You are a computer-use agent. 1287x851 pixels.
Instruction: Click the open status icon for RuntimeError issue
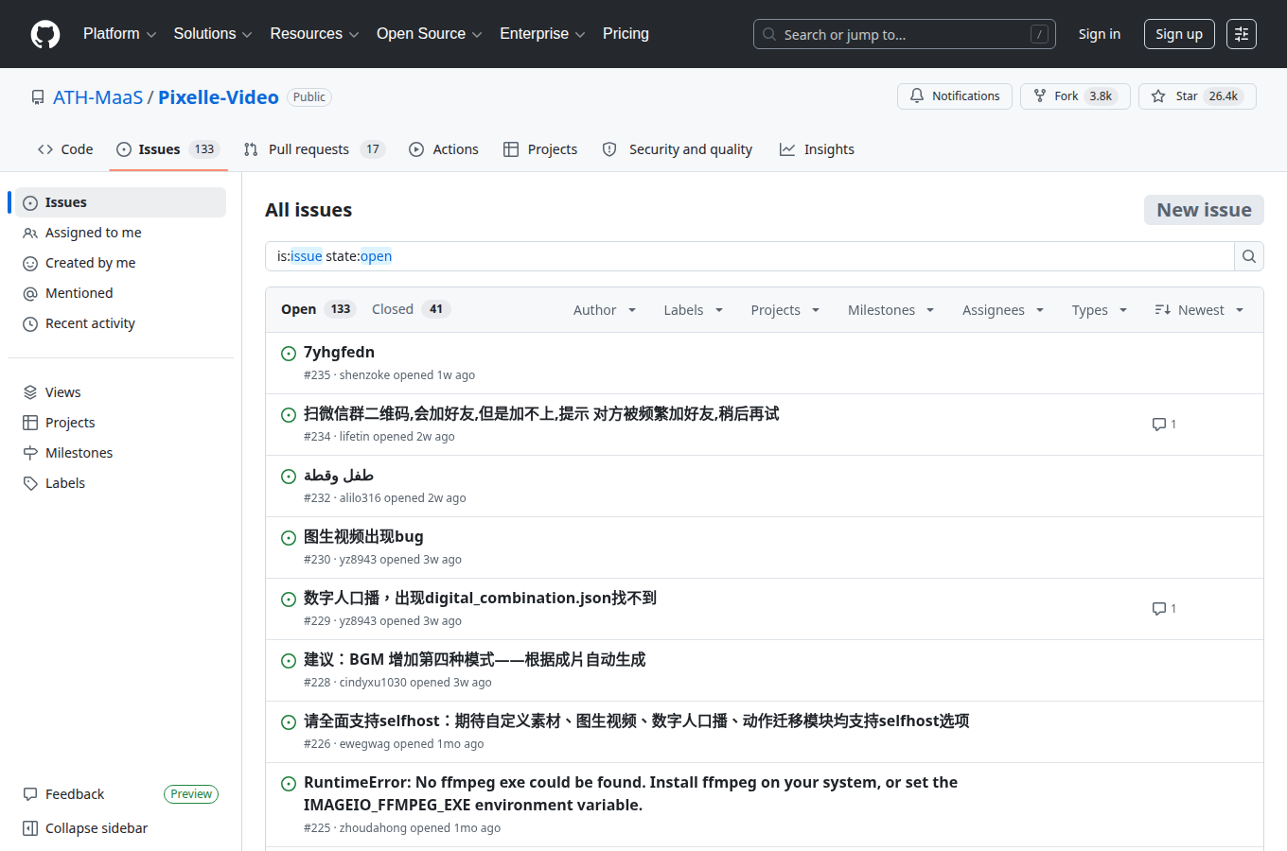click(x=289, y=784)
